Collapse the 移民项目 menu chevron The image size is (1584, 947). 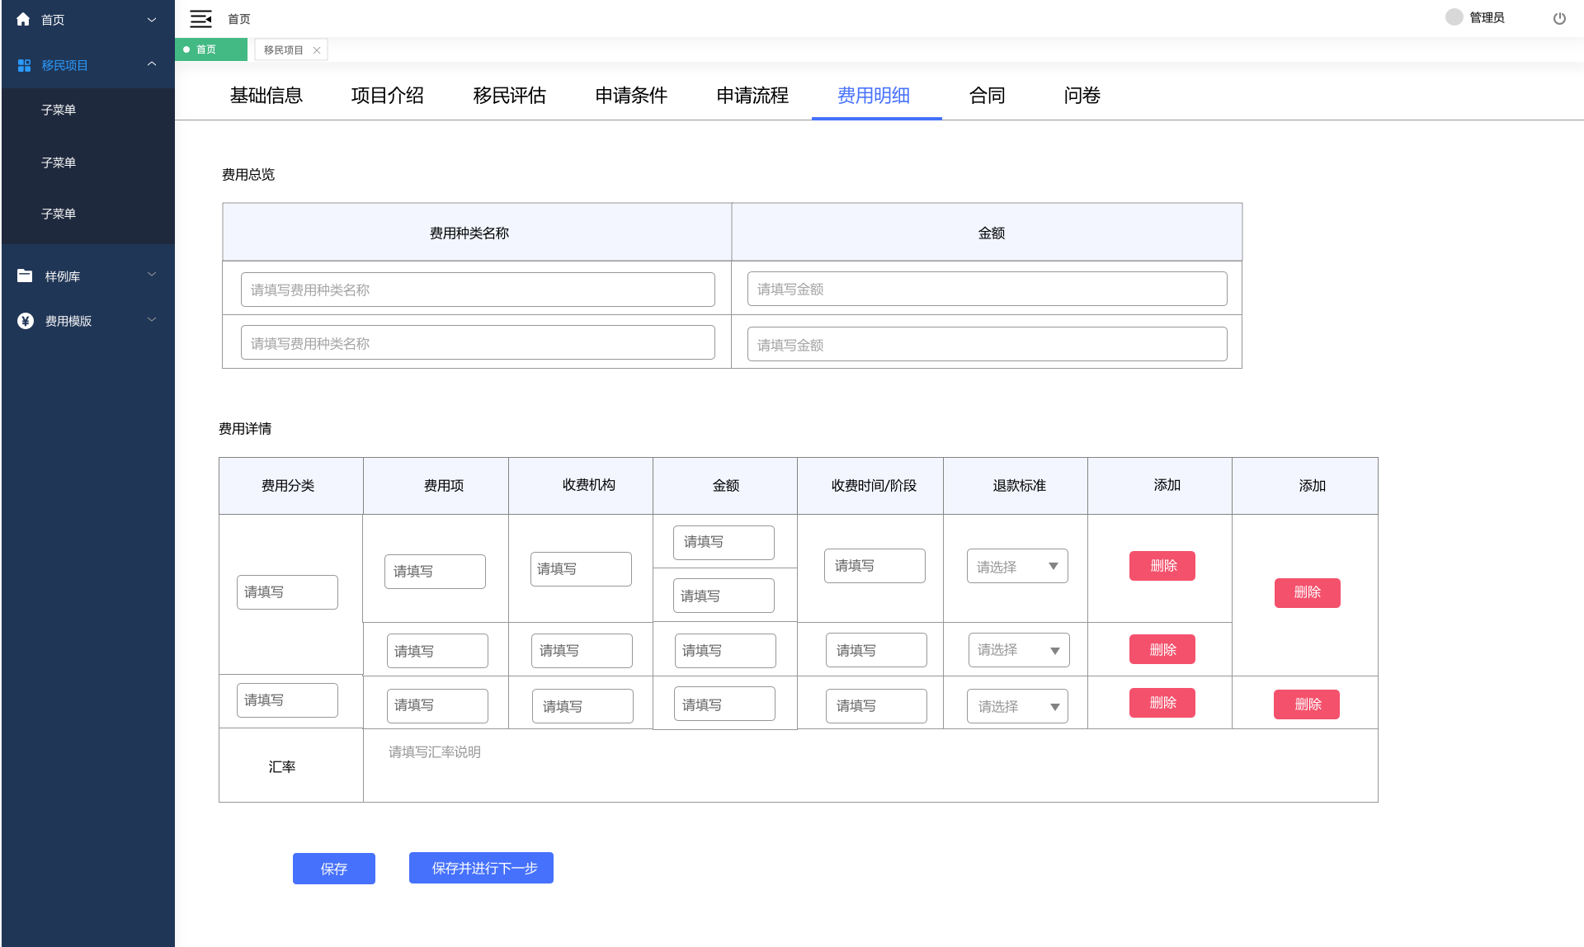pyautogui.click(x=152, y=64)
